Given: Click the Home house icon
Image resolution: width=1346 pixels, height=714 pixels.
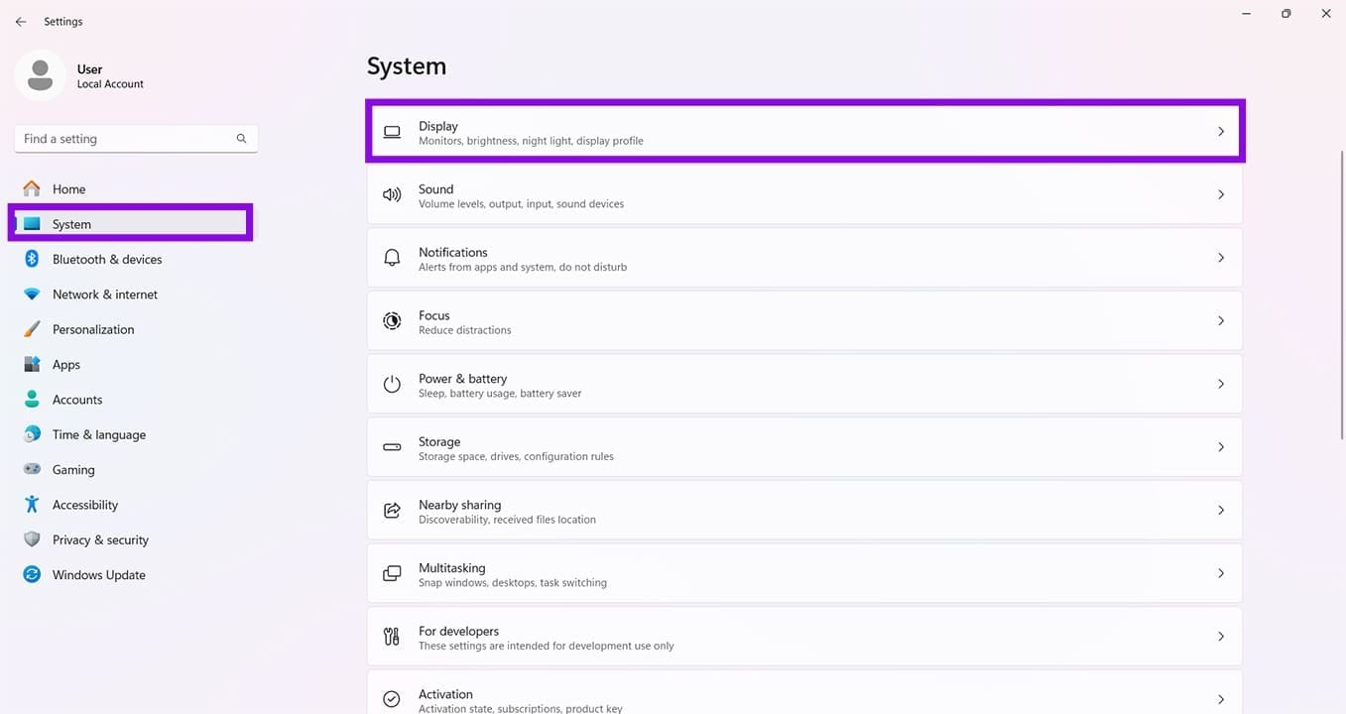Looking at the screenshot, I should coord(32,188).
